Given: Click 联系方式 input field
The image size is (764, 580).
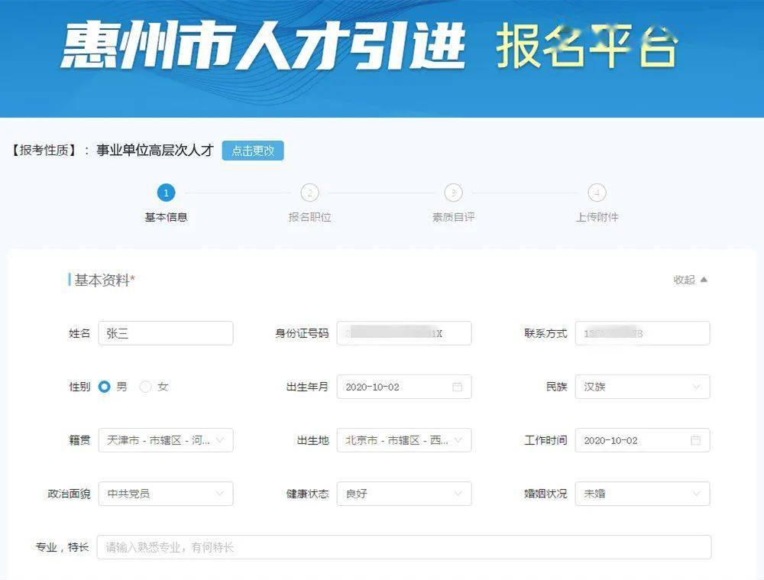Looking at the screenshot, I should [642, 333].
